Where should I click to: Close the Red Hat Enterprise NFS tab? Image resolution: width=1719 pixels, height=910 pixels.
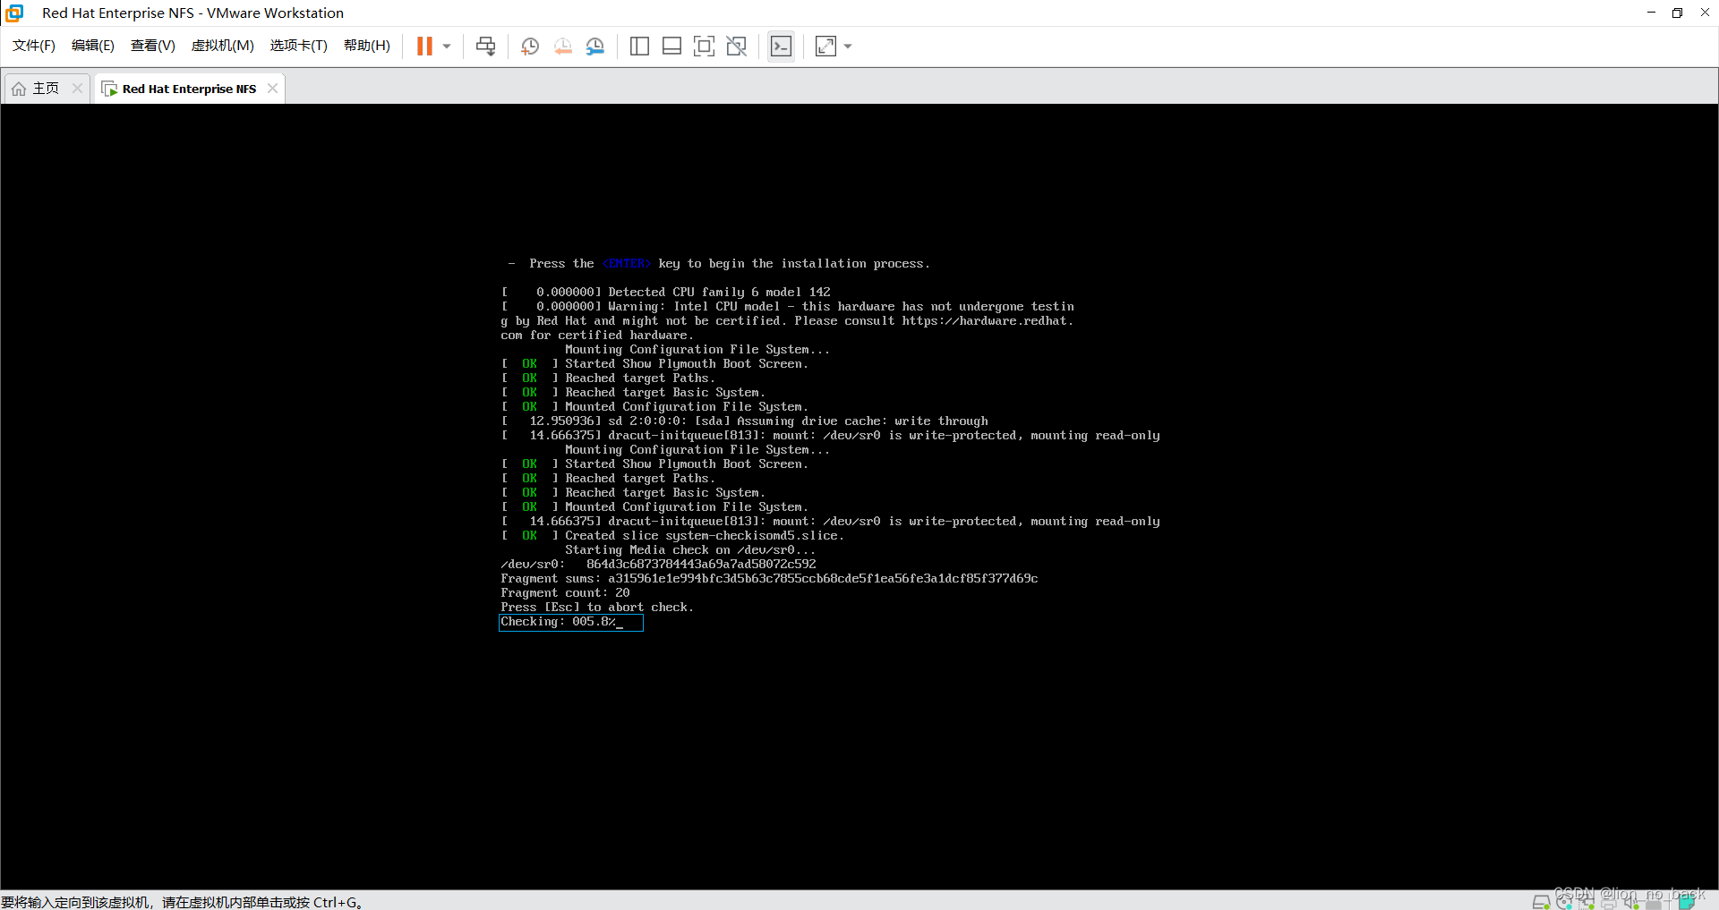[x=272, y=89]
